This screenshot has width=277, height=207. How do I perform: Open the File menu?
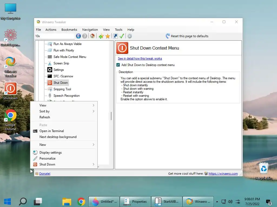coord(38,30)
